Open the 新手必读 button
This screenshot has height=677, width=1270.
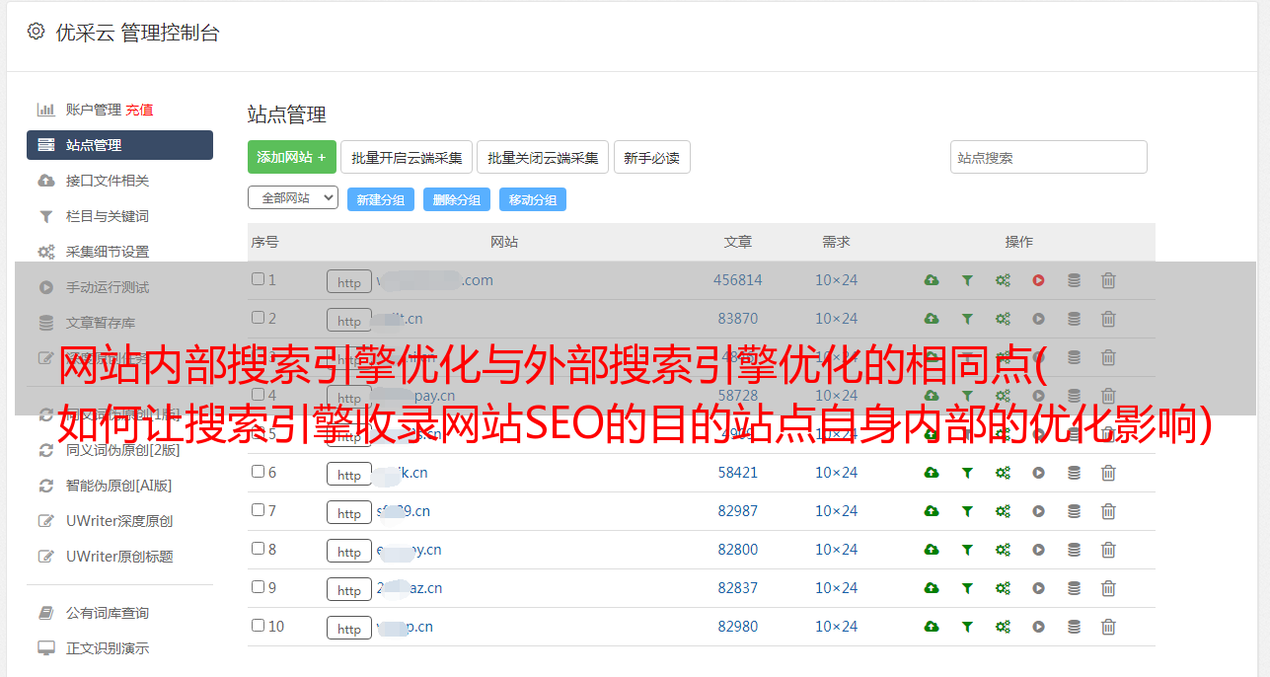[x=652, y=157]
